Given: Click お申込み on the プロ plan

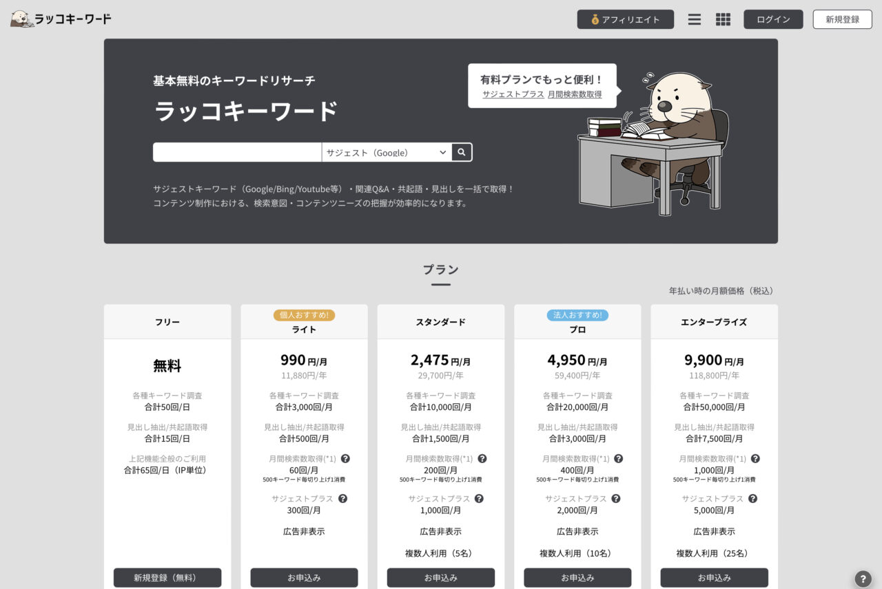Looking at the screenshot, I should (x=577, y=577).
